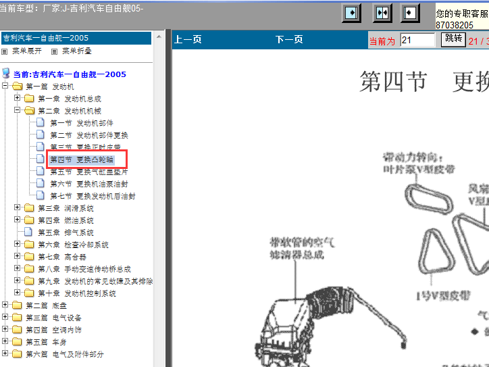This screenshot has width=489, height=367.
Task: Click 菜单展开 to expand all menus
Action: click(x=27, y=51)
